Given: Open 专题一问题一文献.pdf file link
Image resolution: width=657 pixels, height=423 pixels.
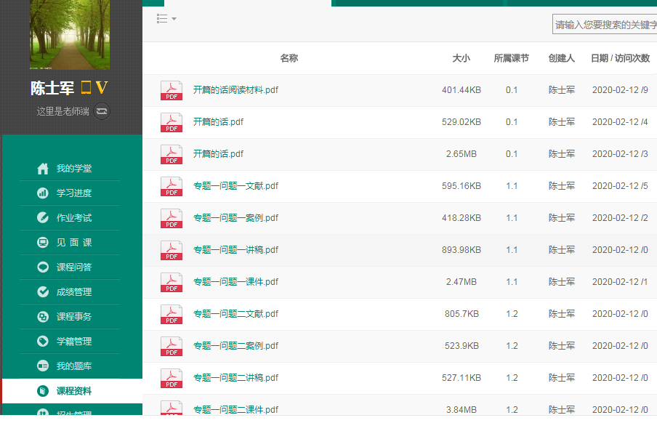Looking at the screenshot, I should click(235, 186).
